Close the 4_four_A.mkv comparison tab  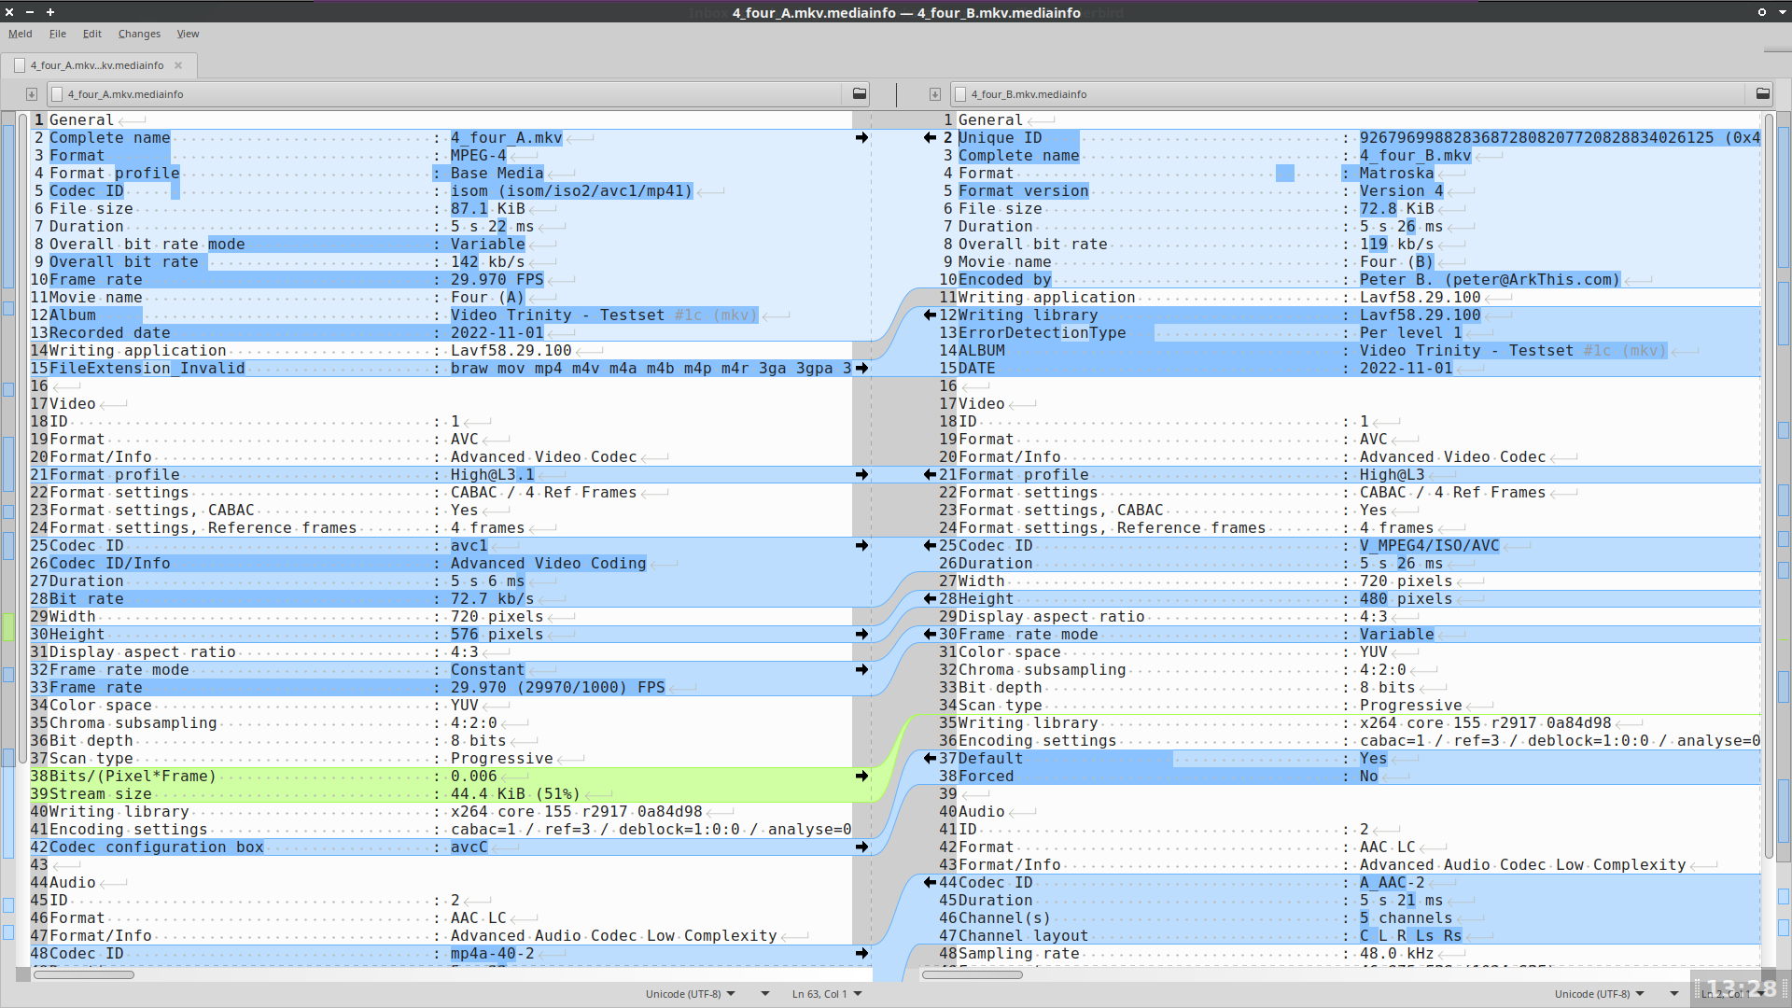pyautogui.click(x=178, y=65)
